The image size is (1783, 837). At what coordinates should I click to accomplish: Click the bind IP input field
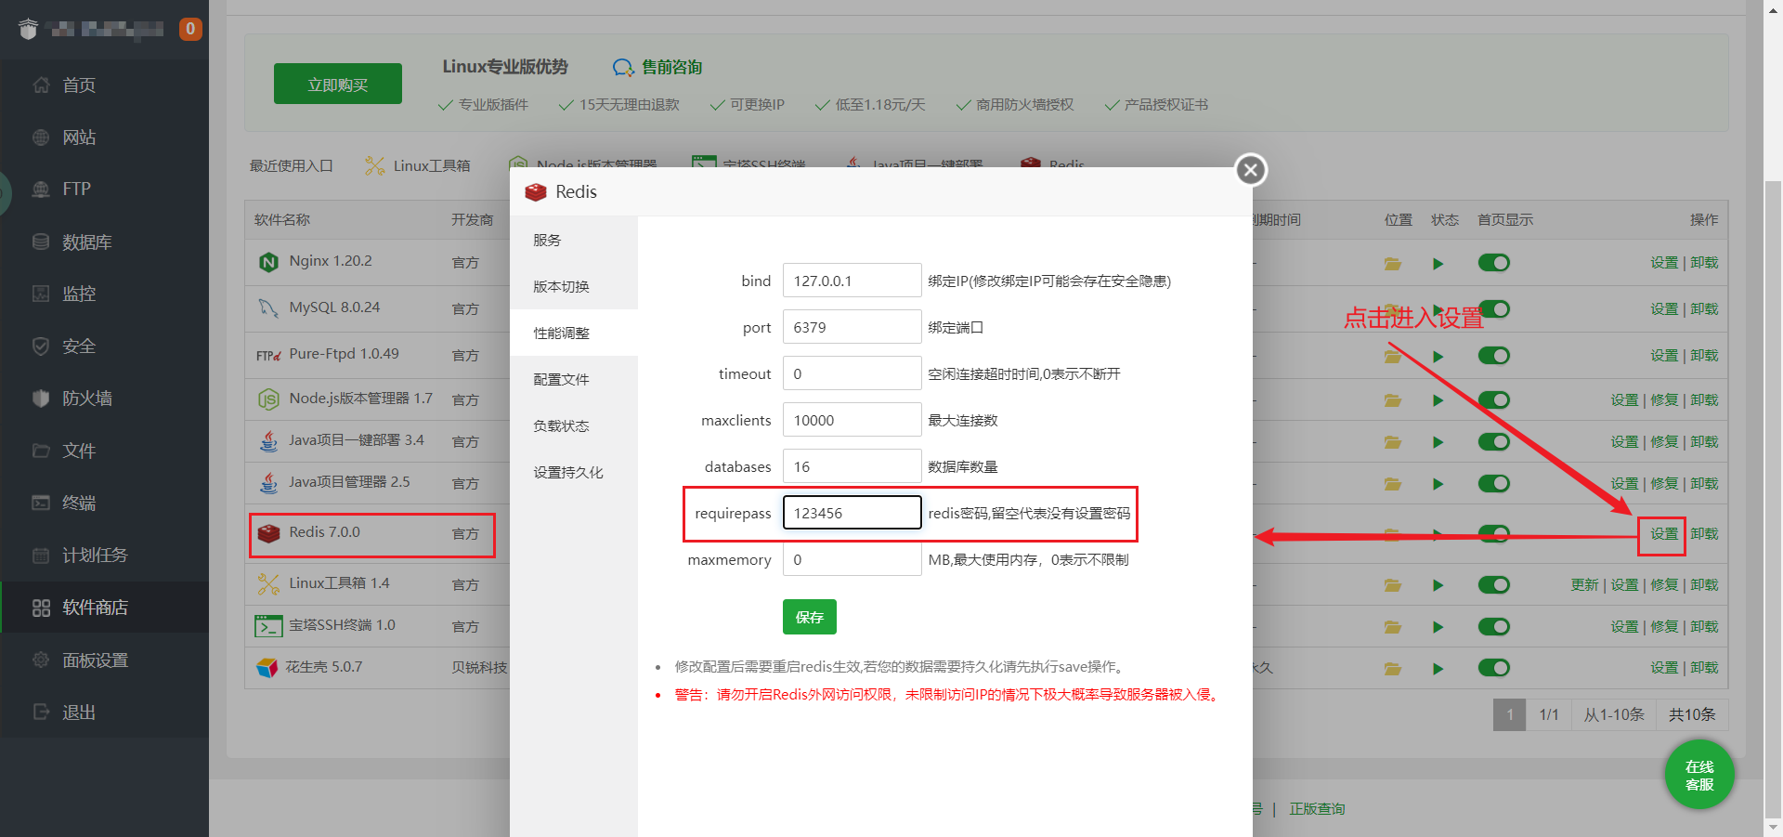(x=852, y=281)
